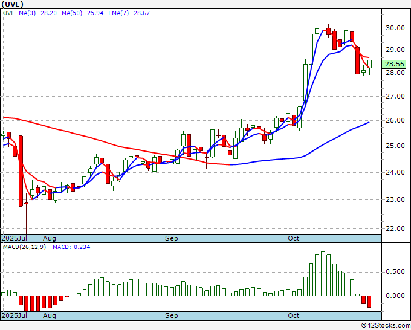
Task: Select the MACD:-0.234 value readout
Action: pyautogui.click(x=71, y=247)
